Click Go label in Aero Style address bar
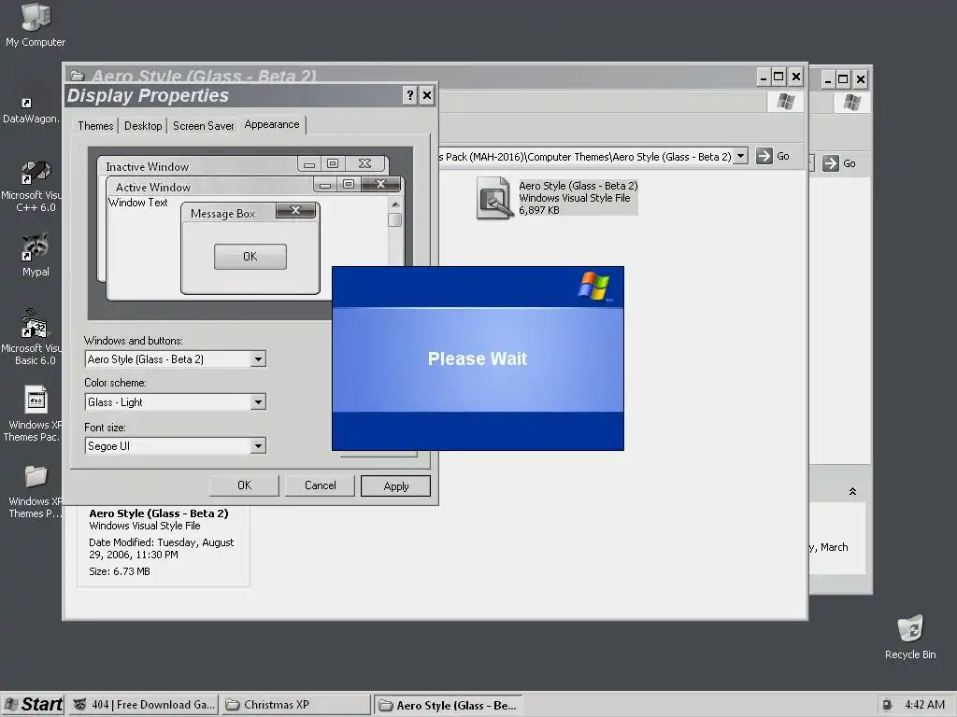 click(783, 156)
